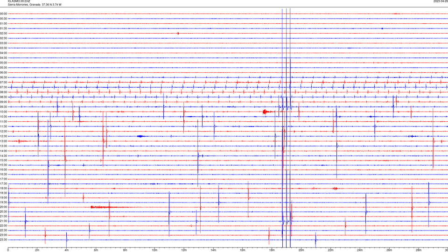Select the 23:30 time row label
The width and height of the screenshot is (448, 252).
(x=4, y=240)
